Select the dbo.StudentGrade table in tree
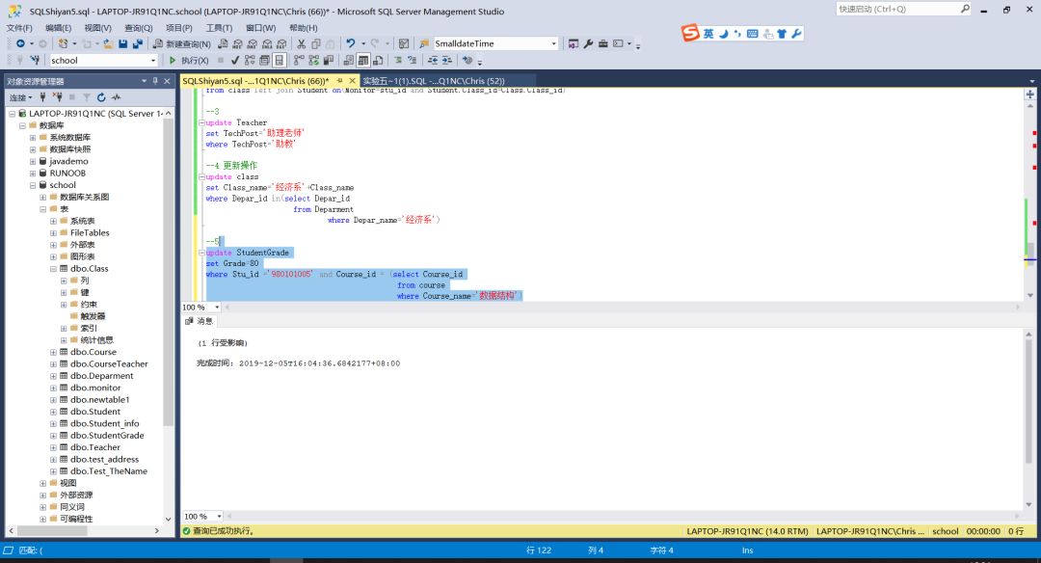 point(107,436)
